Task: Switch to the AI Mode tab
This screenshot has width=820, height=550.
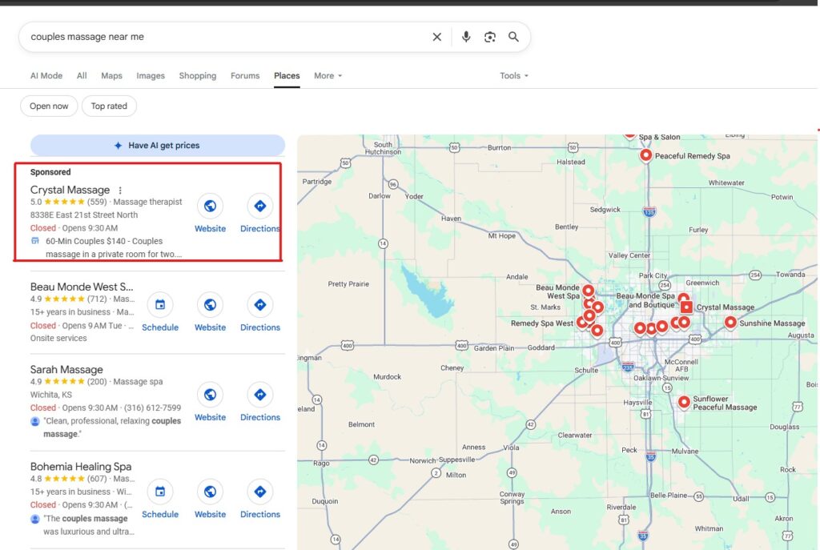Action: click(x=46, y=76)
